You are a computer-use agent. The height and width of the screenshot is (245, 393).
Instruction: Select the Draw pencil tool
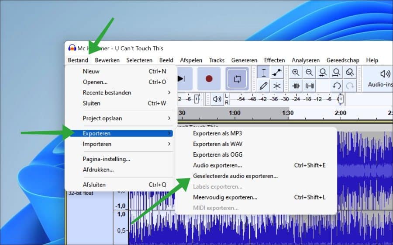pyautogui.click(x=263, y=86)
